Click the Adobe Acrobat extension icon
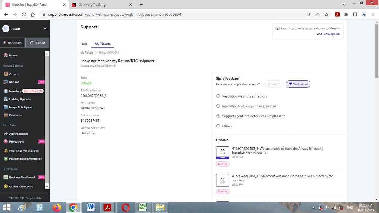Image resolution: width=379 pixels, height=213 pixels. [x=337, y=15]
